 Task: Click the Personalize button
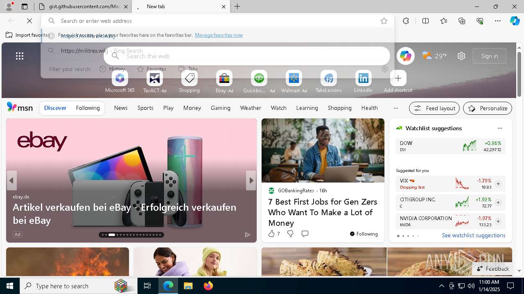click(487, 108)
